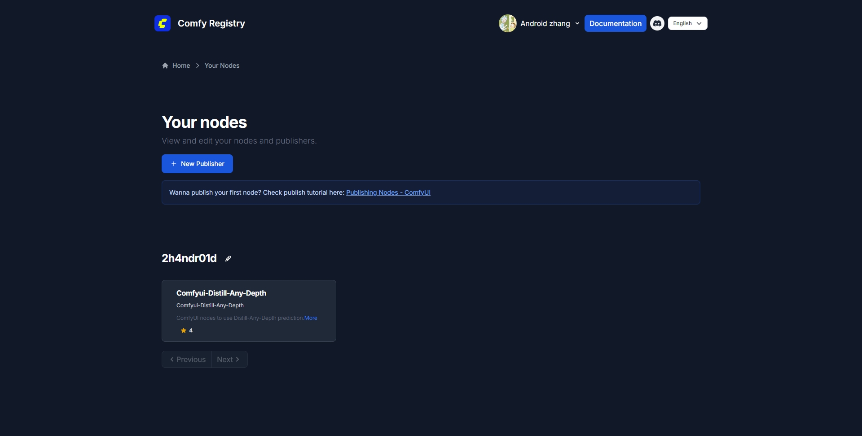Open the English language dropdown
The width and height of the screenshot is (862, 436).
(x=687, y=23)
